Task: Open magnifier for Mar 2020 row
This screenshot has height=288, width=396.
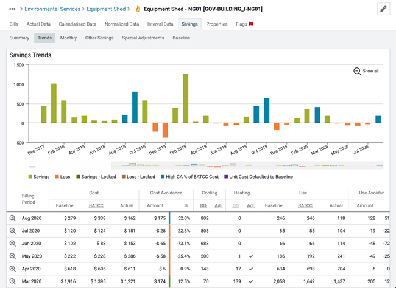Action: click(12, 282)
